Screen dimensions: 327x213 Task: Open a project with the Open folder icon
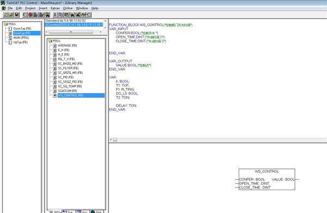(11, 15)
